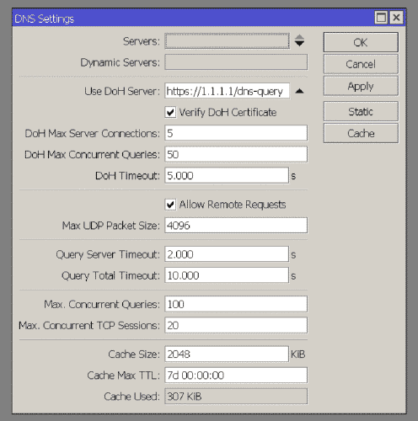Click the Dynamic Servers read-only field
Viewport: 418px width, 421px height.
236,62
